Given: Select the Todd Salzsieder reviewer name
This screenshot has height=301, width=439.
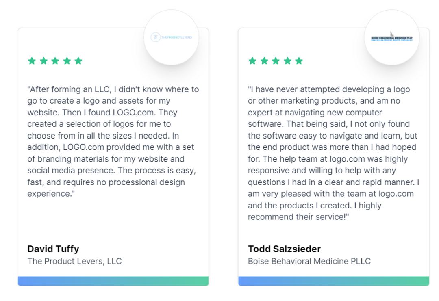Looking at the screenshot, I should tap(284, 249).
